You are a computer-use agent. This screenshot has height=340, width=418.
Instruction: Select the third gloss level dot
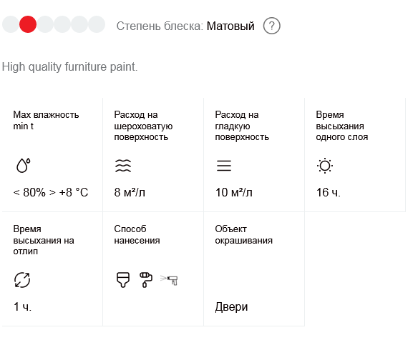(x=45, y=24)
